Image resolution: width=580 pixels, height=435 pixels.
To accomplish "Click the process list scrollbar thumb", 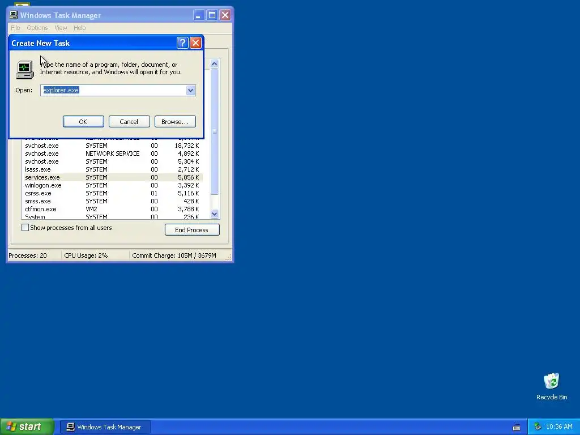I will (214, 131).
